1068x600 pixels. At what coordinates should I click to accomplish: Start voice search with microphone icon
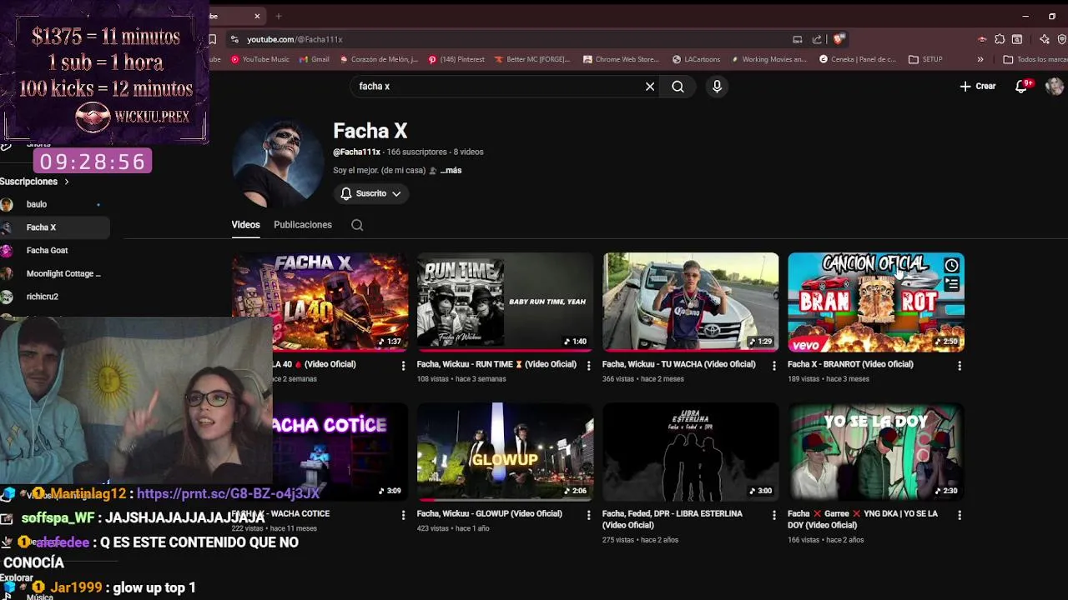point(717,87)
